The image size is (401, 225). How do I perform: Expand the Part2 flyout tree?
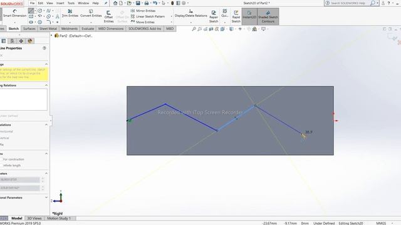(x=51, y=36)
